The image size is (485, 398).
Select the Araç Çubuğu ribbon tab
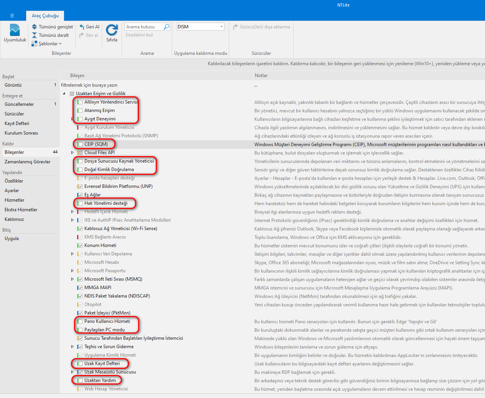pos(45,16)
